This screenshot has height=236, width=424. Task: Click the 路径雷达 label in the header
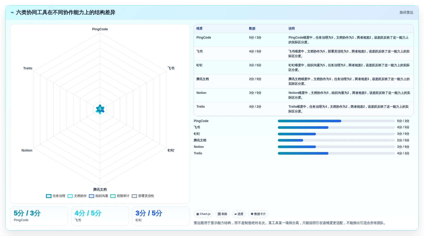coord(406,13)
